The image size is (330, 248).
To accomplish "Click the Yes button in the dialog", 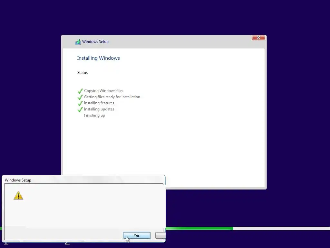I will [x=137, y=235].
